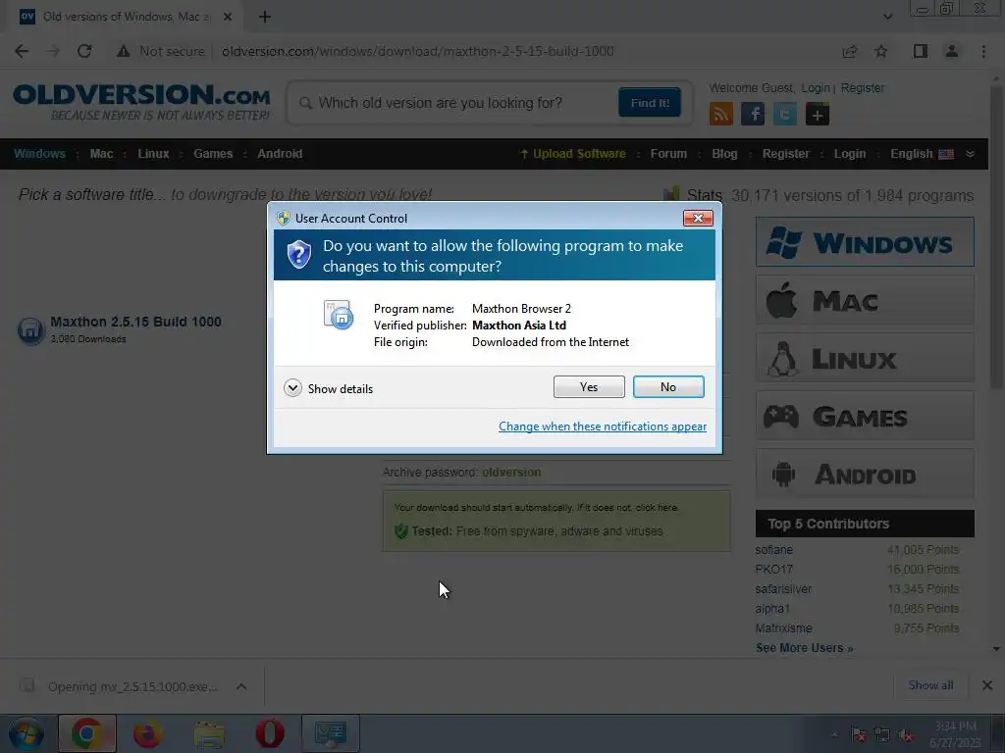Select Windows in the navigation bar
The image size is (1005, 753).
39,154
